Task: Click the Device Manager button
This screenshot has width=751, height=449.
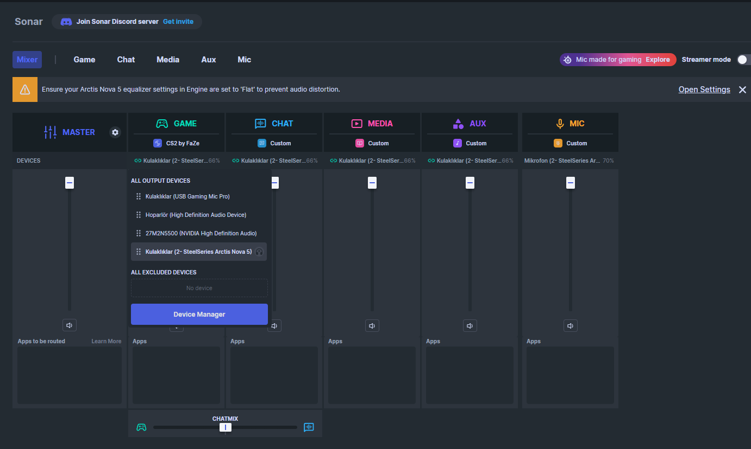Action: [x=199, y=315]
